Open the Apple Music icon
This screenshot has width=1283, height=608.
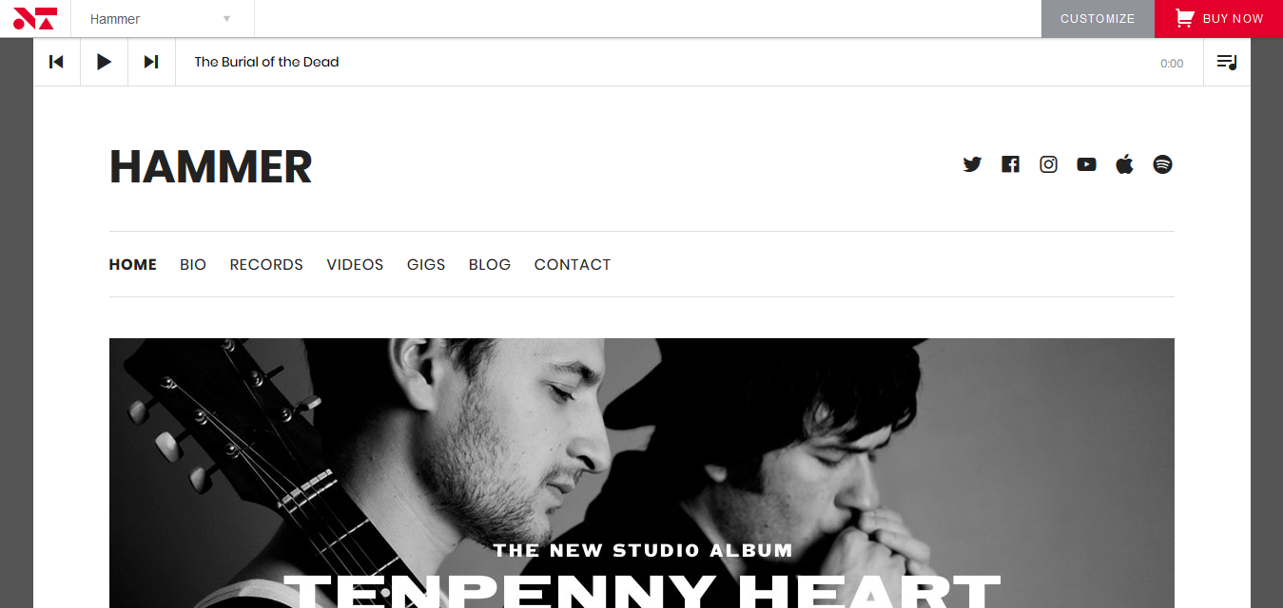(x=1124, y=164)
